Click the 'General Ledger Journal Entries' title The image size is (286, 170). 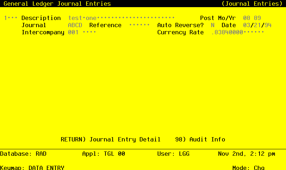[57, 4]
